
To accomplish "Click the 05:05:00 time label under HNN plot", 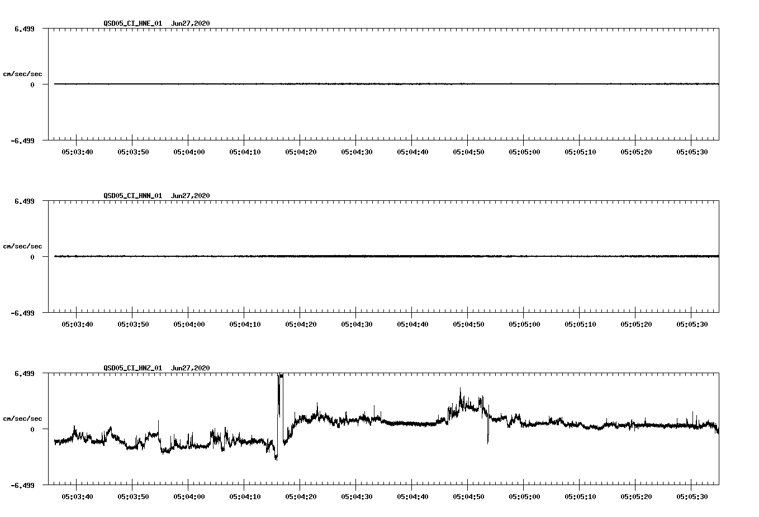I will click(524, 325).
